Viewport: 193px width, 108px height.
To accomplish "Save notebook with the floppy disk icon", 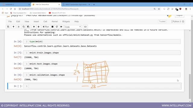I will (8, 27).
